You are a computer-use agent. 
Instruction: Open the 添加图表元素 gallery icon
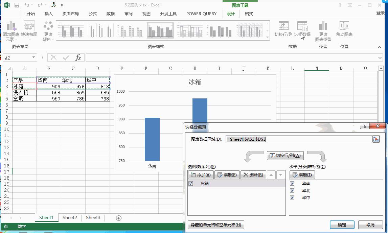[10, 30]
